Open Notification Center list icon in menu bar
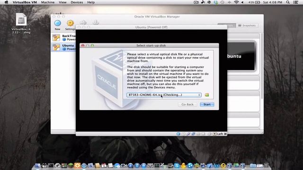This screenshot has width=303, height=170. [295, 2]
